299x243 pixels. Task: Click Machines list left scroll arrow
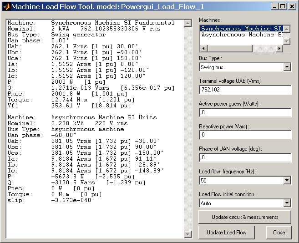coord(204,48)
